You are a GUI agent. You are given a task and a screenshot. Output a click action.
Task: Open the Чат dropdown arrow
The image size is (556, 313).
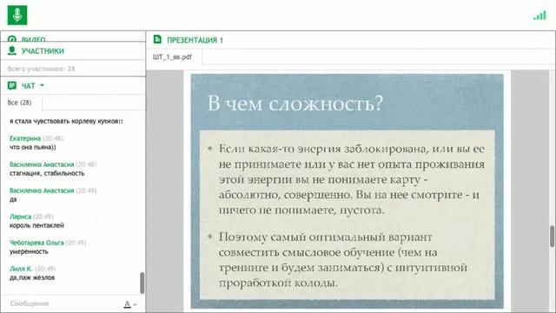tap(43, 85)
